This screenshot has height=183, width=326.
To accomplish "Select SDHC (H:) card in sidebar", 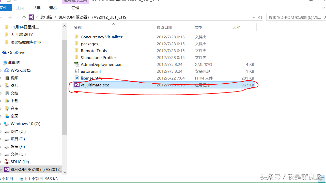I will (x=20, y=162).
